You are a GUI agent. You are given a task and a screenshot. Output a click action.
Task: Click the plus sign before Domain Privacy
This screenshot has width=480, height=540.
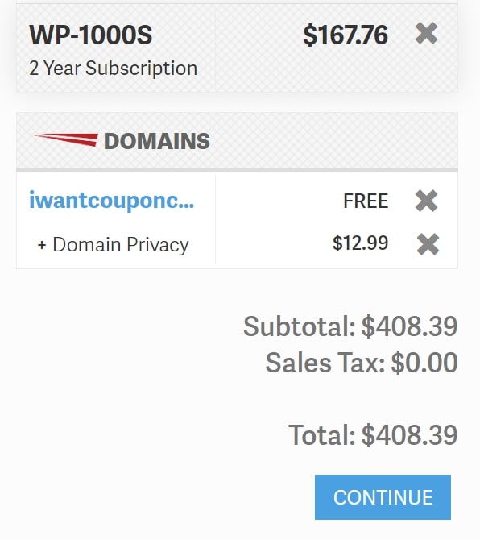pyautogui.click(x=42, y=245)
